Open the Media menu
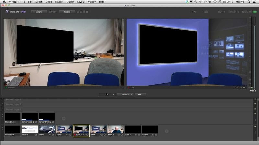 pos(49,2)
